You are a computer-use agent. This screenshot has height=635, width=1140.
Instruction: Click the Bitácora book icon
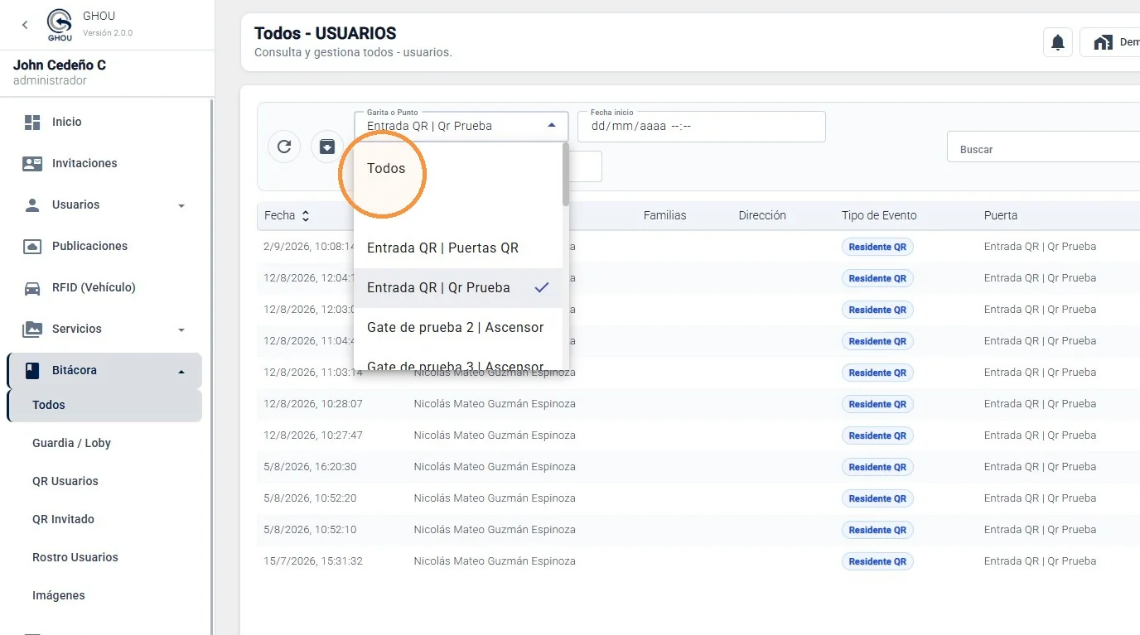32,371
